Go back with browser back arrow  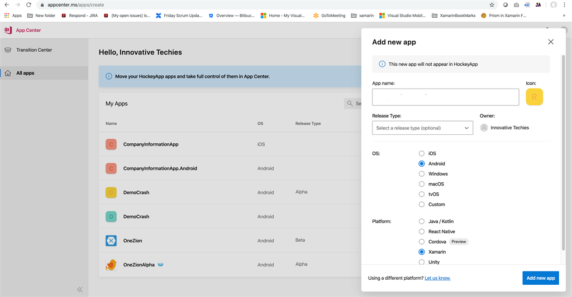[x=7, y=4]
